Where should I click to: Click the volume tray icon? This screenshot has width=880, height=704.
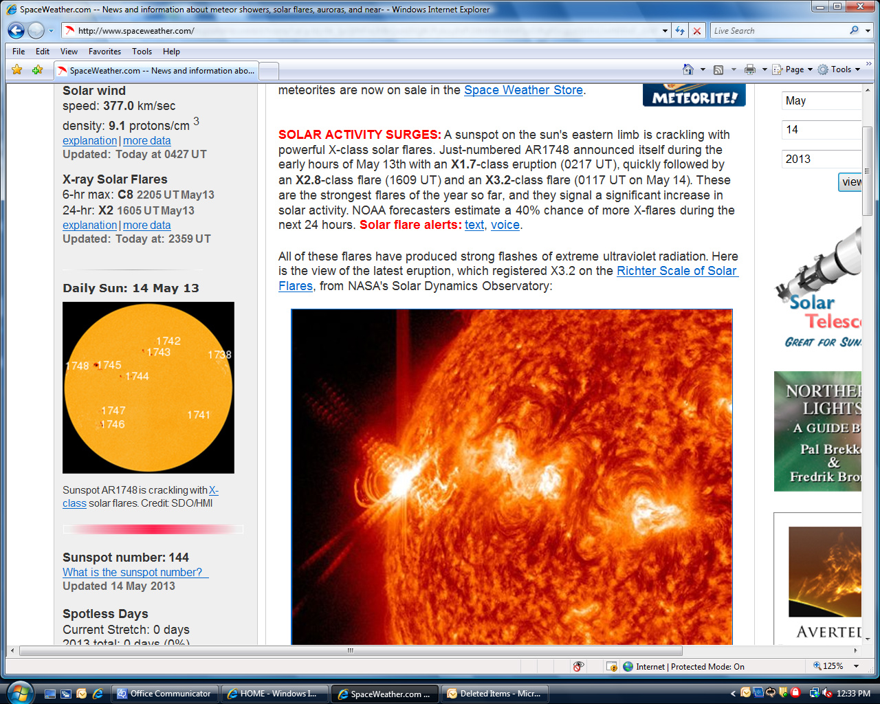pos(827,693)
